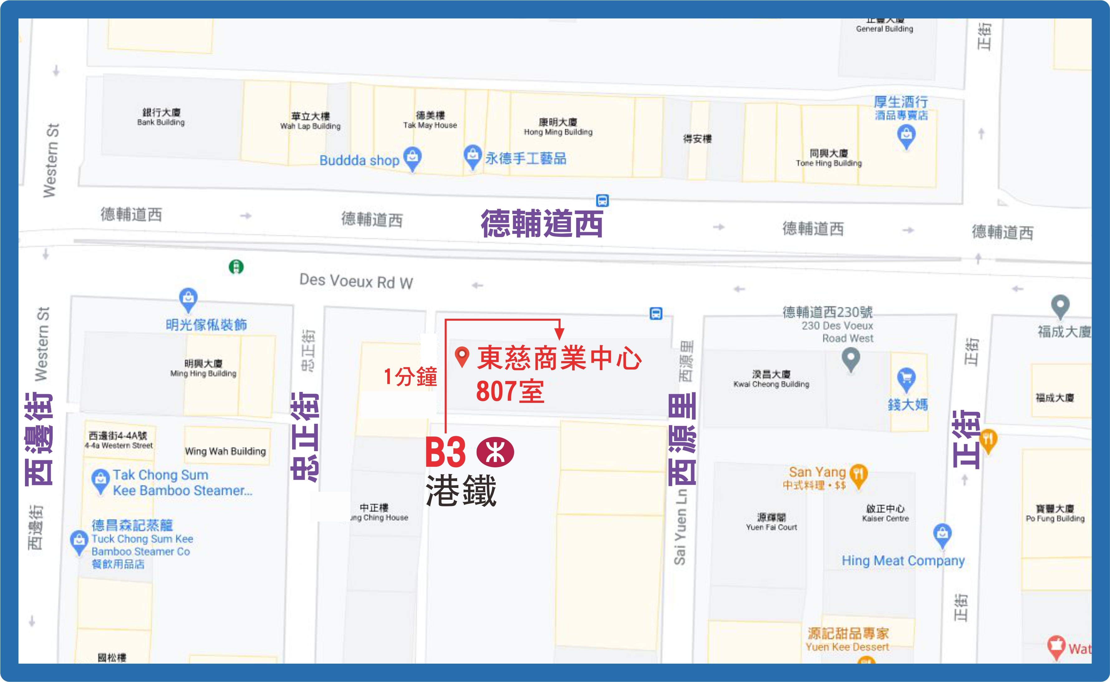The image size is (1110, 682).
Task: Click the Wing Wah Building label
Action: click(x=225, y=451)
